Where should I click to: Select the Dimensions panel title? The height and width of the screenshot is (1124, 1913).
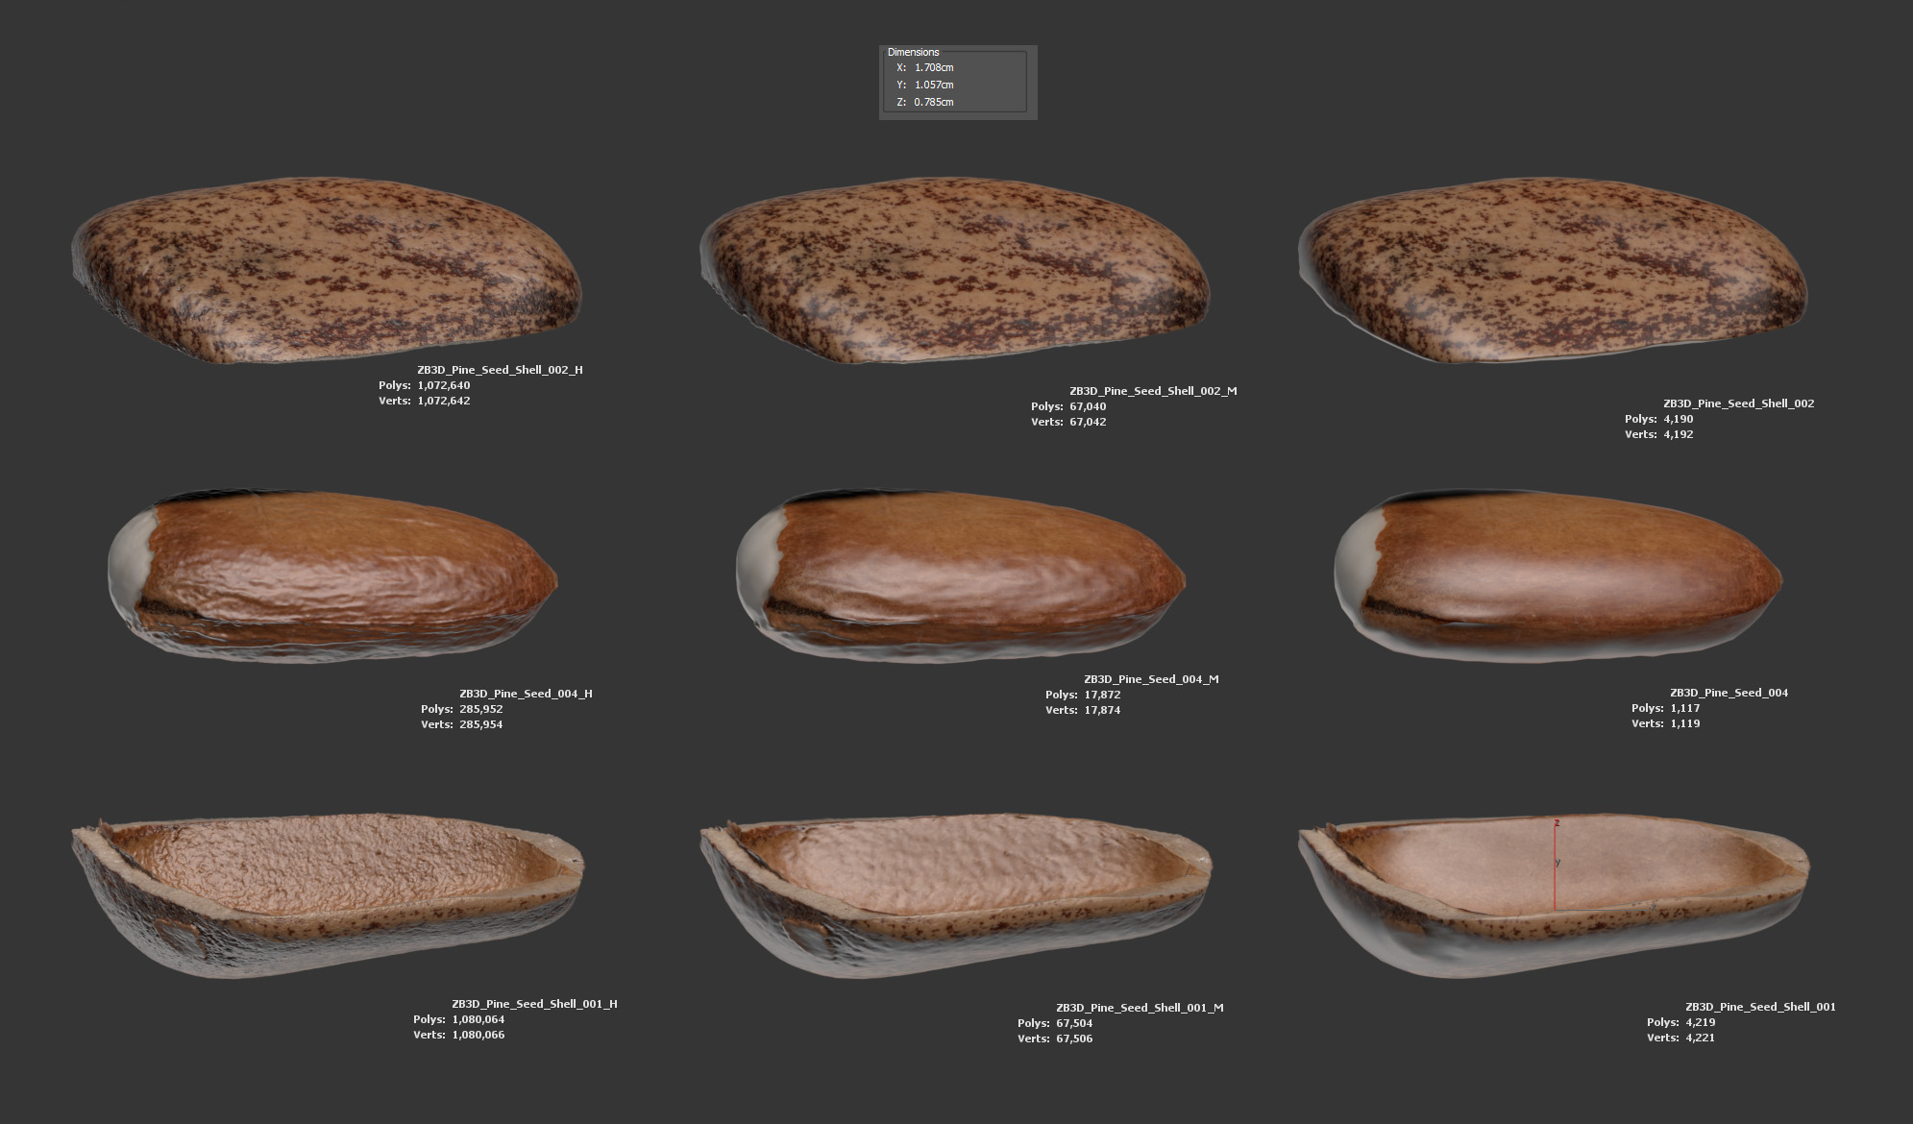click(913, 52)
